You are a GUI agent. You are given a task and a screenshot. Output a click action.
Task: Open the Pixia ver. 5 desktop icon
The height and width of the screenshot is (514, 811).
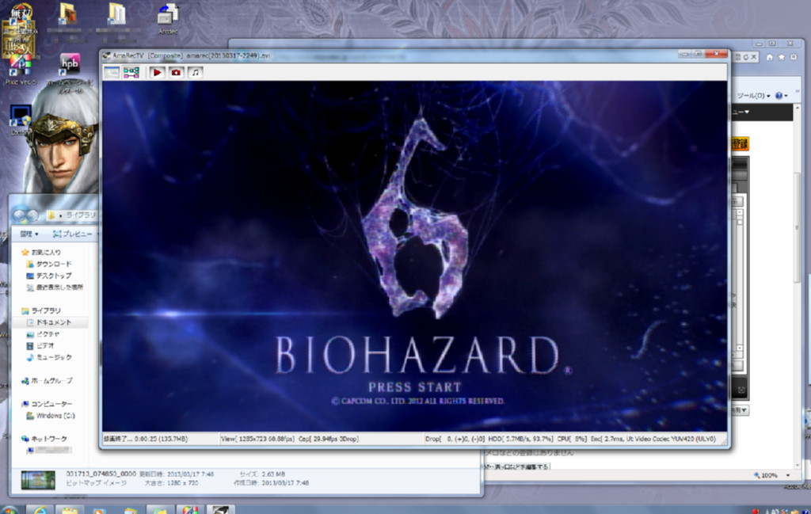tap(20, 70)
